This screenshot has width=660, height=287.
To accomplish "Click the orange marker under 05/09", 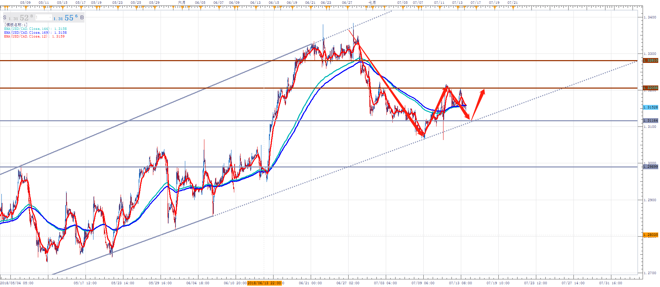I will [25, 7].
